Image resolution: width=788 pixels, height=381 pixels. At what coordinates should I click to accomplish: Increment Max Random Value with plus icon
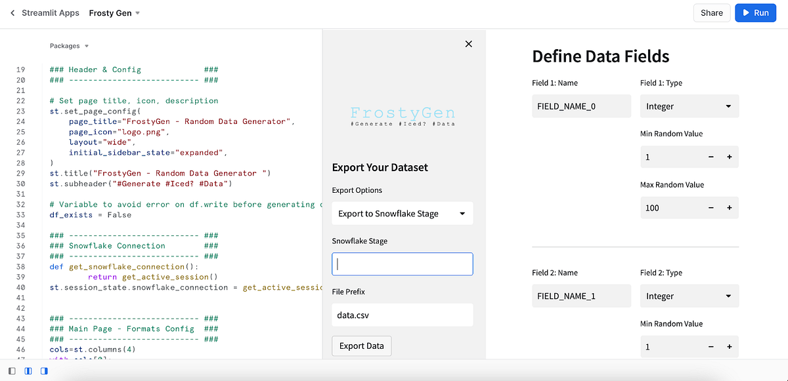[730, 208]
